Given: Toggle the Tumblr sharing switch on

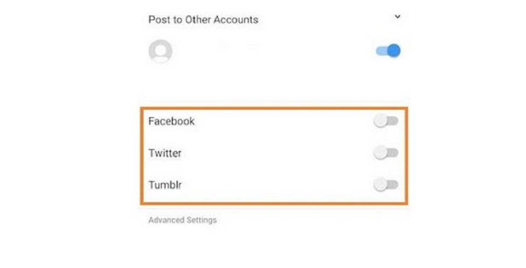Looking at the screenshot, I should click(386, 185).
